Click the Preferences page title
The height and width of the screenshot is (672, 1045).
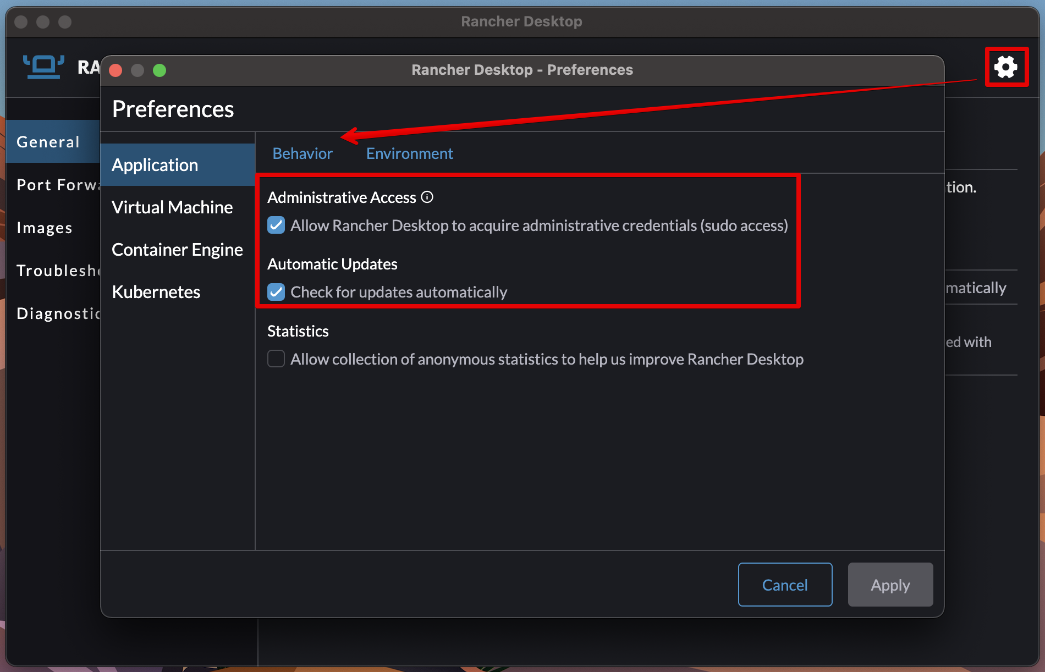[173, 109]
